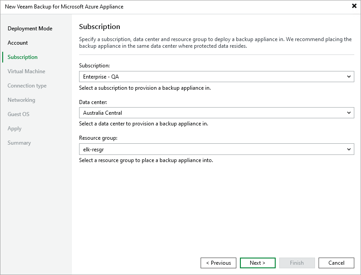Viewport: 361px width, 275px height.
Task: Click the 'Specify a subscription, data center' description
Action: 215,42
